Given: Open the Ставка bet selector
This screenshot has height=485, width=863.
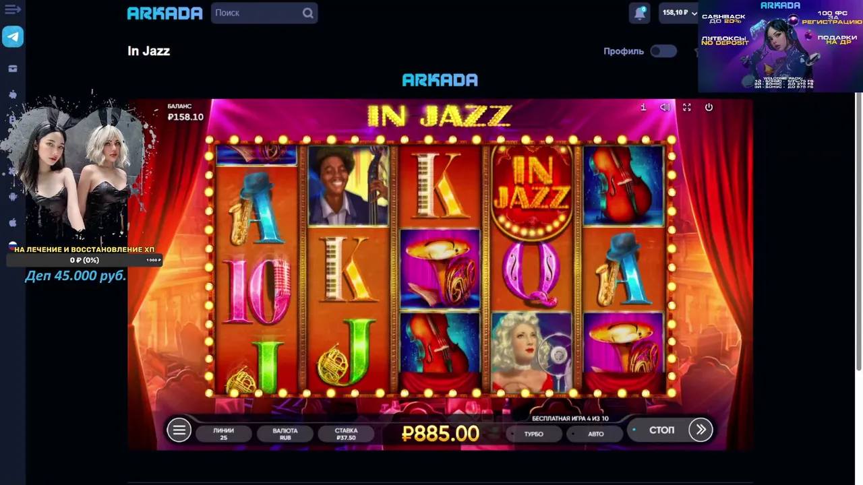Looking at the screenshot, I should pyautogui.click(x=346, y=434).
